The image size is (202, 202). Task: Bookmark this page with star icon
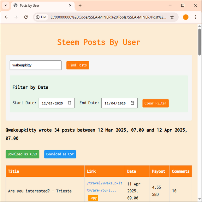pos(172,17)
